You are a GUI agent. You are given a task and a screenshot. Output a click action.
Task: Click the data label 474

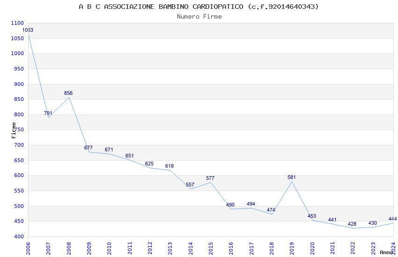click(x=271, y=210)
